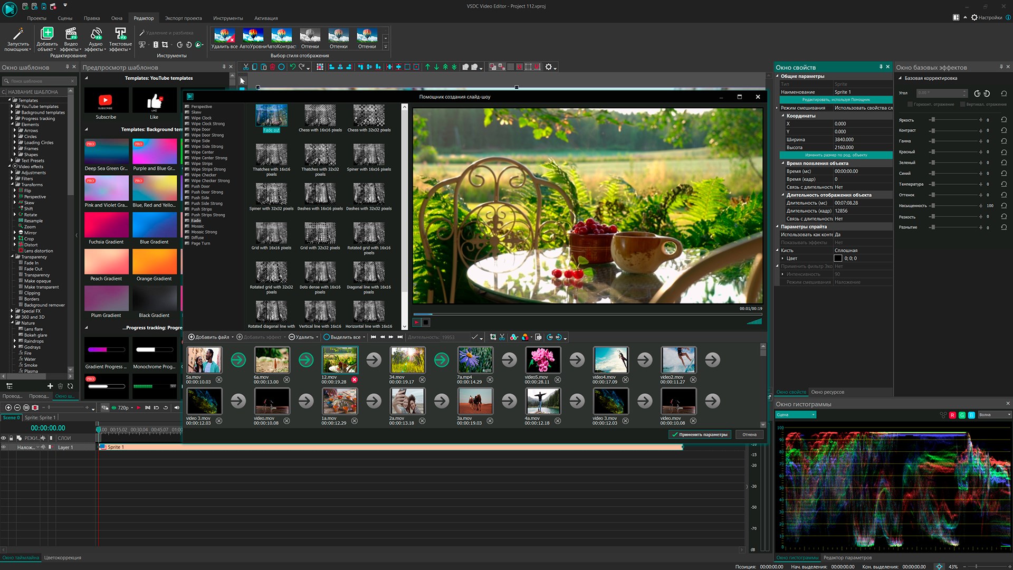Collapse the Координаты section in properties
This screenshot has height=570, width=1013.
[x=783, y=116]
